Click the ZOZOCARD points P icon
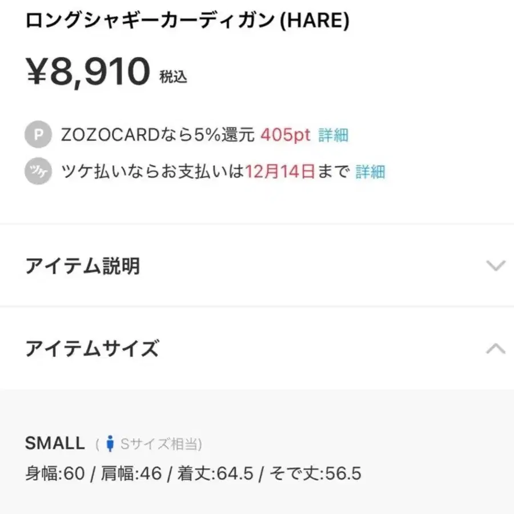Screen dimensions: 514x514 pos(38,135)
